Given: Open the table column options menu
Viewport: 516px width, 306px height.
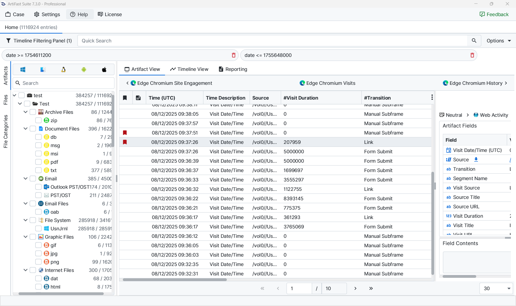Looking at the screenshot, I should (x=432, y=97).
